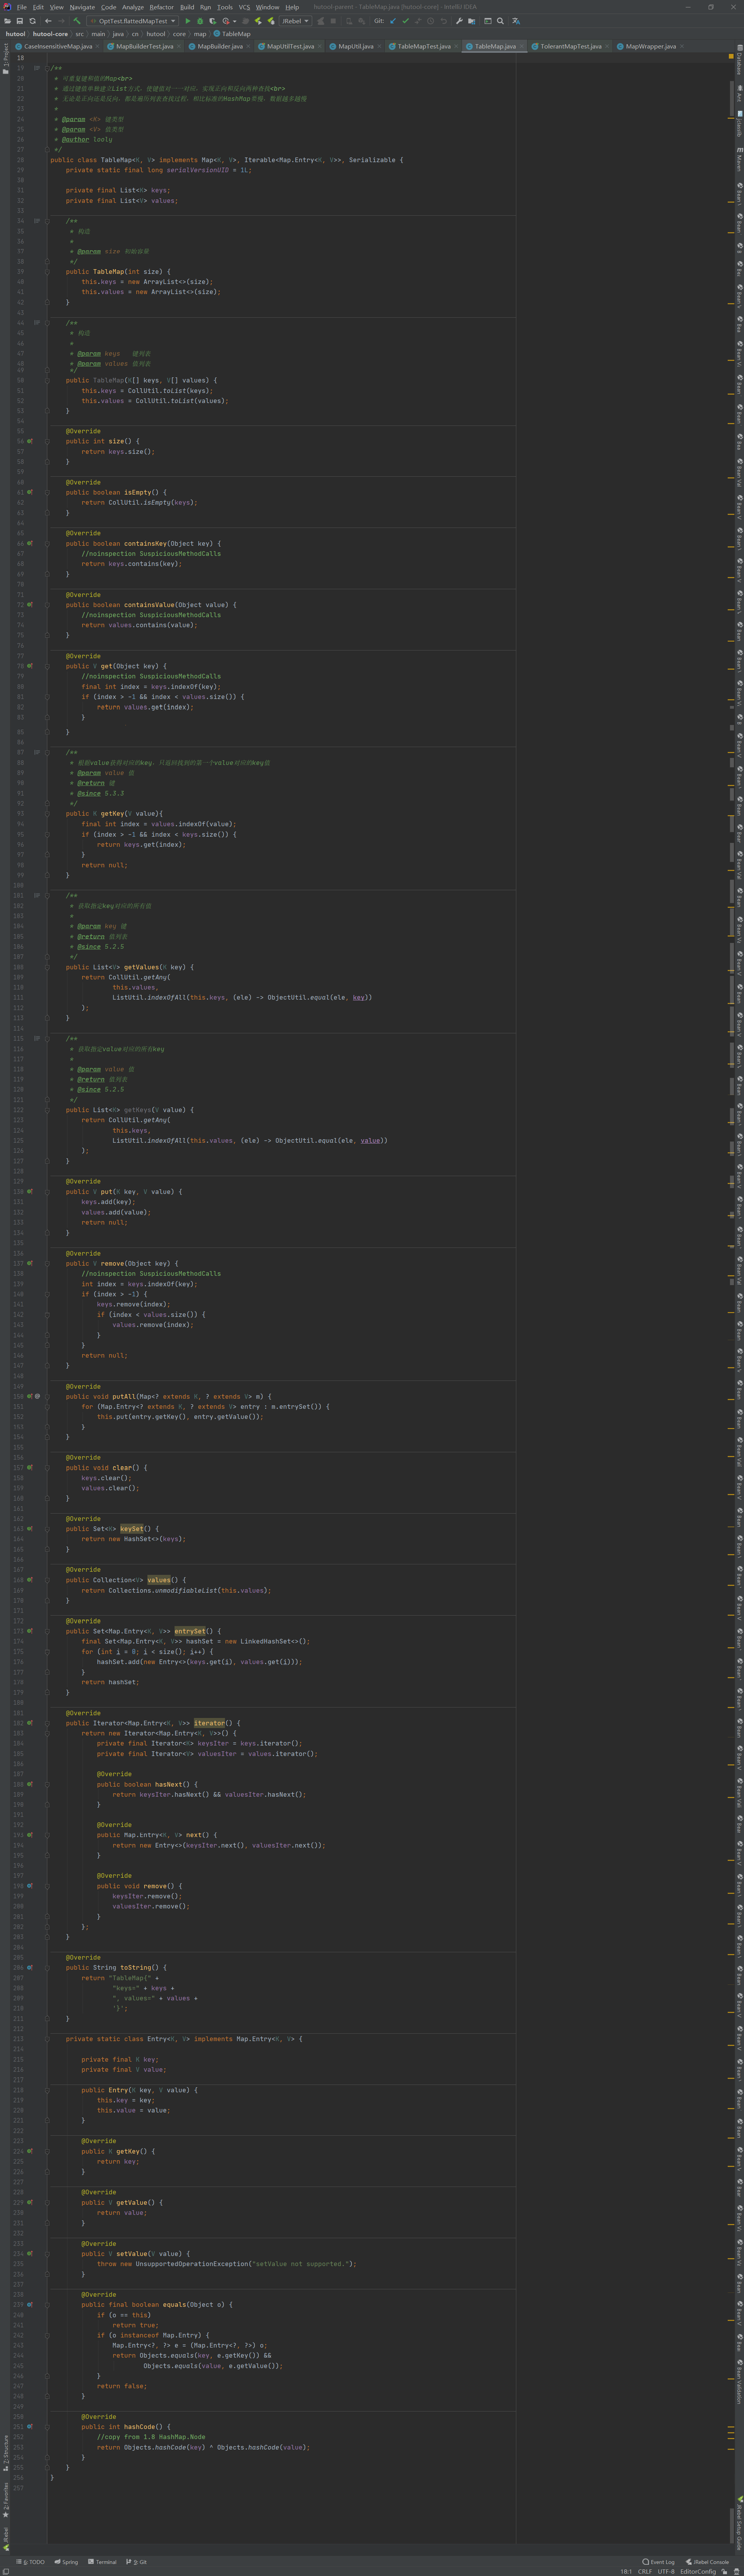Start debugging with the bug icon

(200, 21)
